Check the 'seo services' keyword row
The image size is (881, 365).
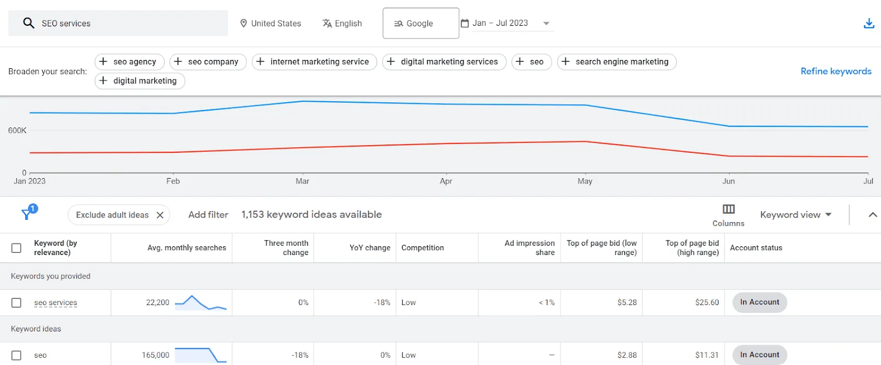tap(17, 303)
